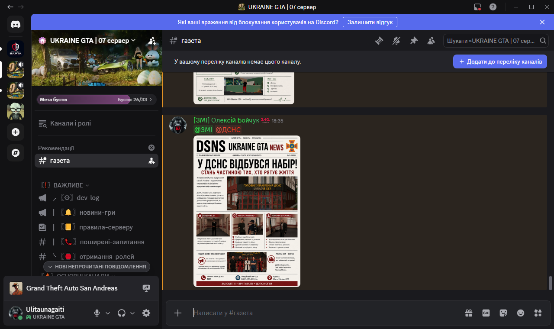Go forward with right arrow
This screenshot has width=554, height=329.
click(x=21, y=7)
